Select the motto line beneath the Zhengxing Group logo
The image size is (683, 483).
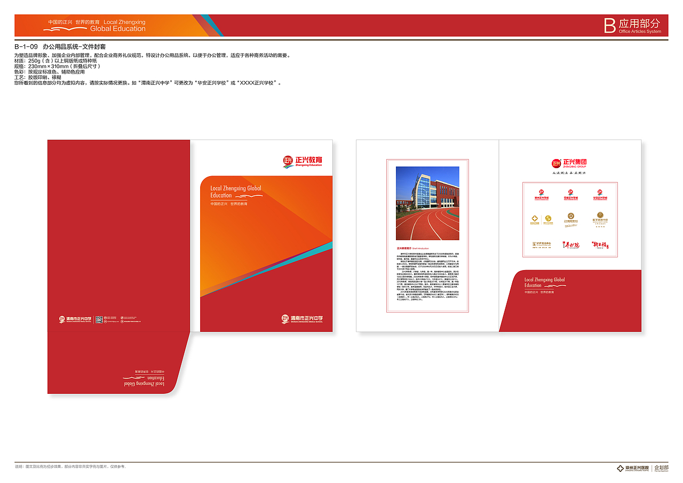tap(569, 173)
